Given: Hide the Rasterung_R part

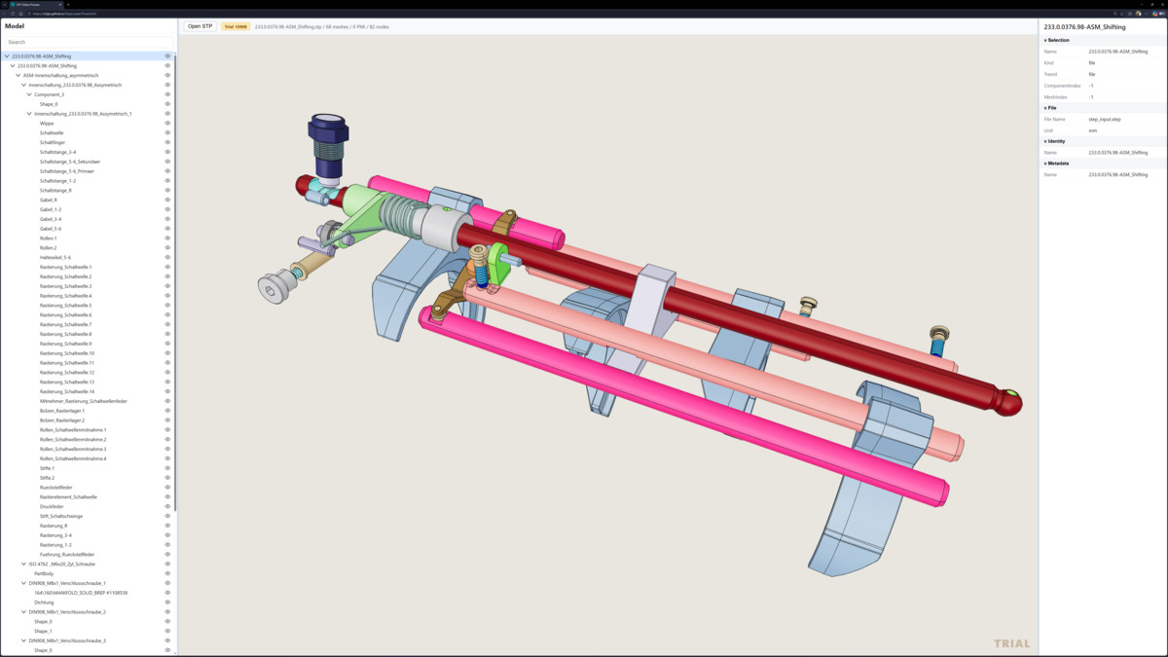Looking at the screenshot, I should (x=167, y=526).
